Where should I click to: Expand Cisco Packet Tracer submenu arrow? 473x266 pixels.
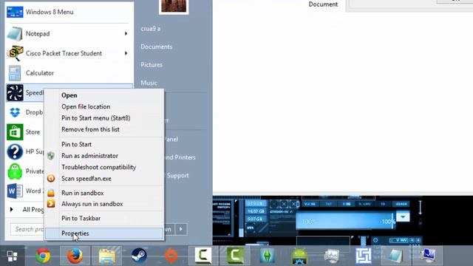(126, 53)
